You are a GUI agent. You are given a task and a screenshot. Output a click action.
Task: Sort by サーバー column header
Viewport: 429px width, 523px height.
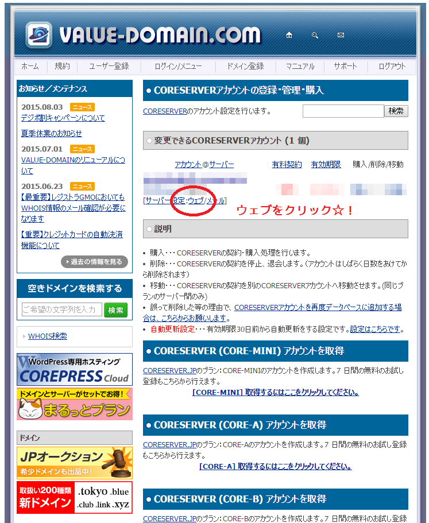point(222,164)
